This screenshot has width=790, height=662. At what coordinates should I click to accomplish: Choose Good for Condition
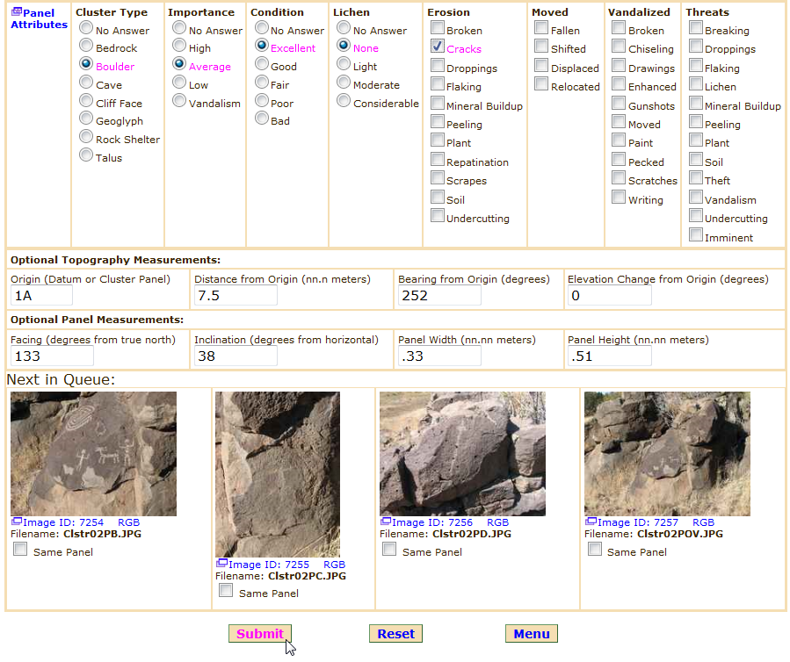tap(262, 66)
